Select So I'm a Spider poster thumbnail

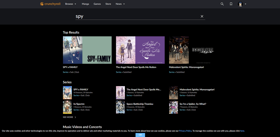click(x=174, y=107)
